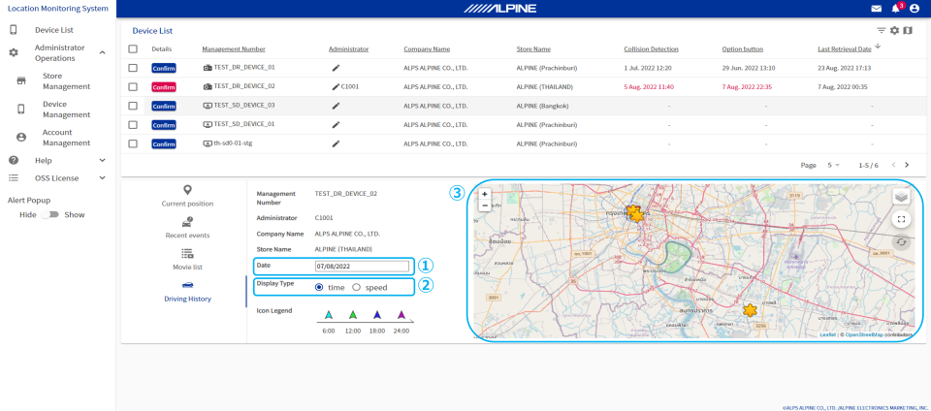Edit administrator pencil for TEST_SD_DEVICE_03
Viewport: 931px width, 411px height.
pyautogui.click(x=336, y=106)
